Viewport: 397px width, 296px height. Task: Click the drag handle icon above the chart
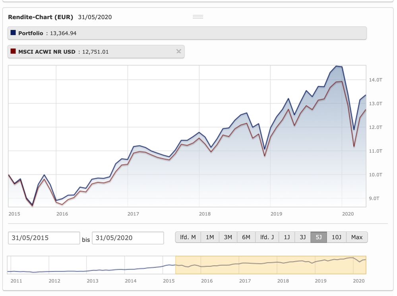coord(198,17)
